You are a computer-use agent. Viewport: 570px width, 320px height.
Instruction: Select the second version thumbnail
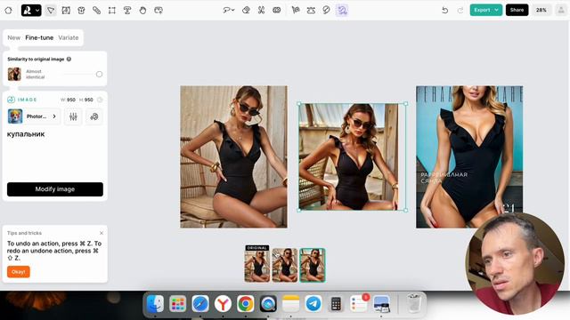285,265
